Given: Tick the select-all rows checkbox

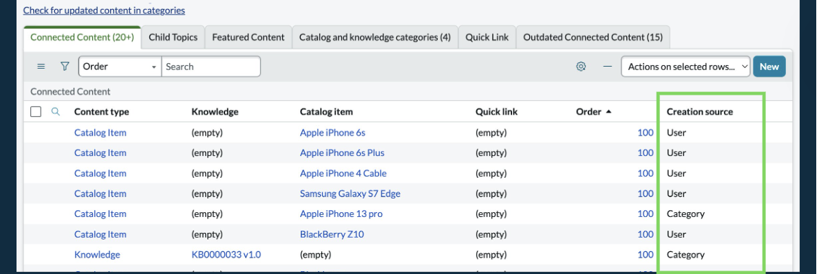Looking at the screenshot, I should [36, 111].
